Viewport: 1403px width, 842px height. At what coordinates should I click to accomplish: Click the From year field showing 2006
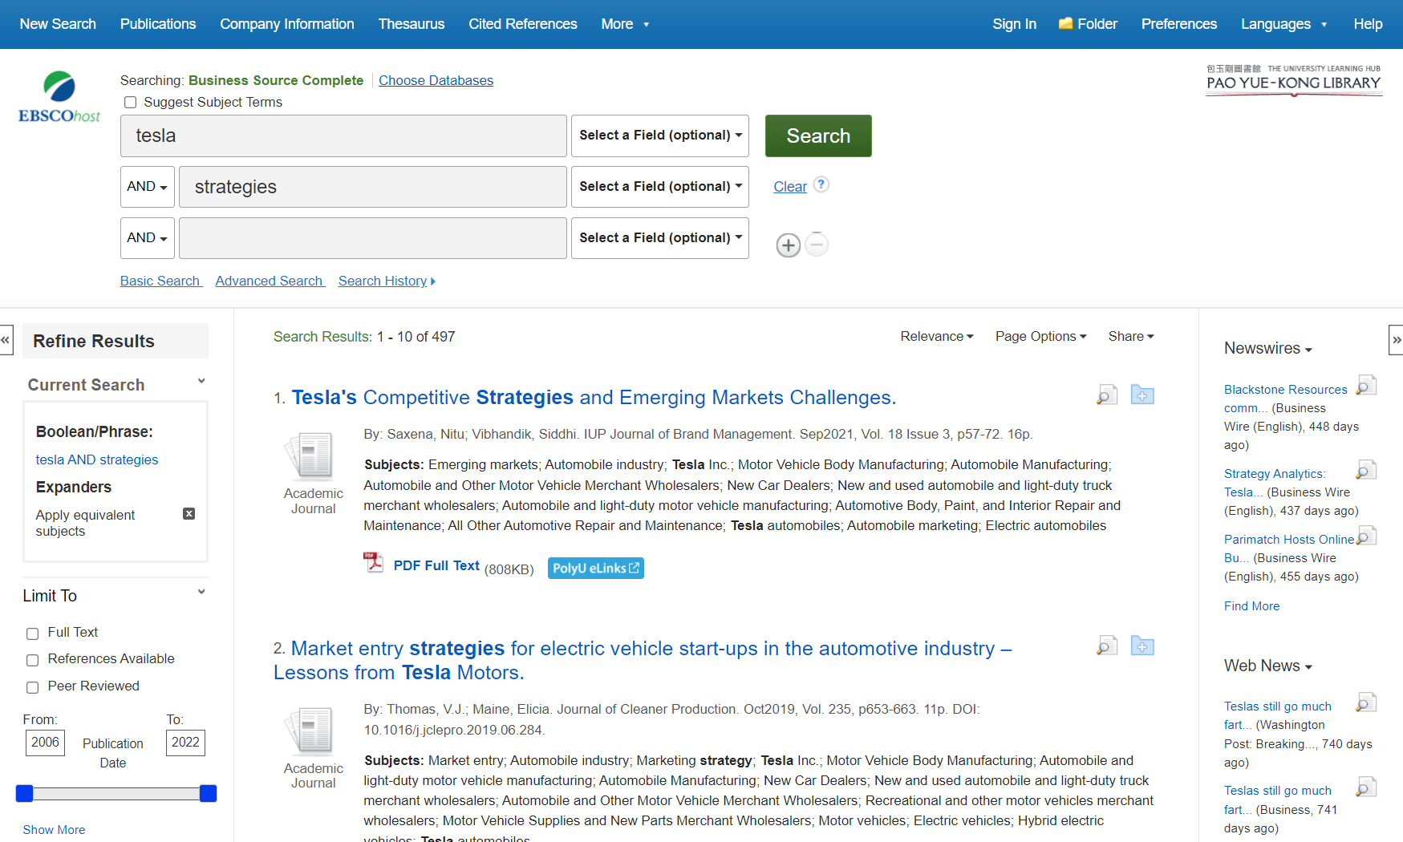pyautogui.click(x=45, y=743)
